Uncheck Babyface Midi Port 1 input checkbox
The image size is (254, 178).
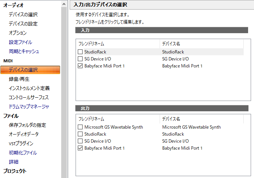click(80, 66)
